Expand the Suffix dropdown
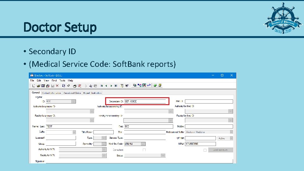This screenshot has height=171, width=304. [74, 132]
